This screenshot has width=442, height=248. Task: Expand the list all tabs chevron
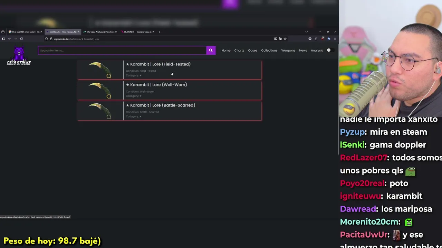click(x=306, y=32)
